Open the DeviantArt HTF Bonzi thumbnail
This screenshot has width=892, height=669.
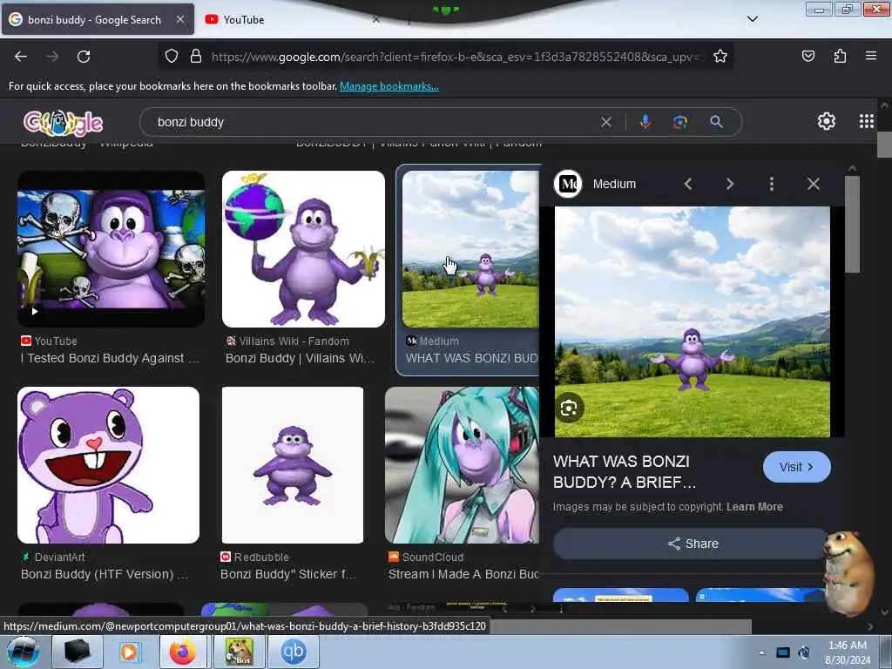click(108, 465)
